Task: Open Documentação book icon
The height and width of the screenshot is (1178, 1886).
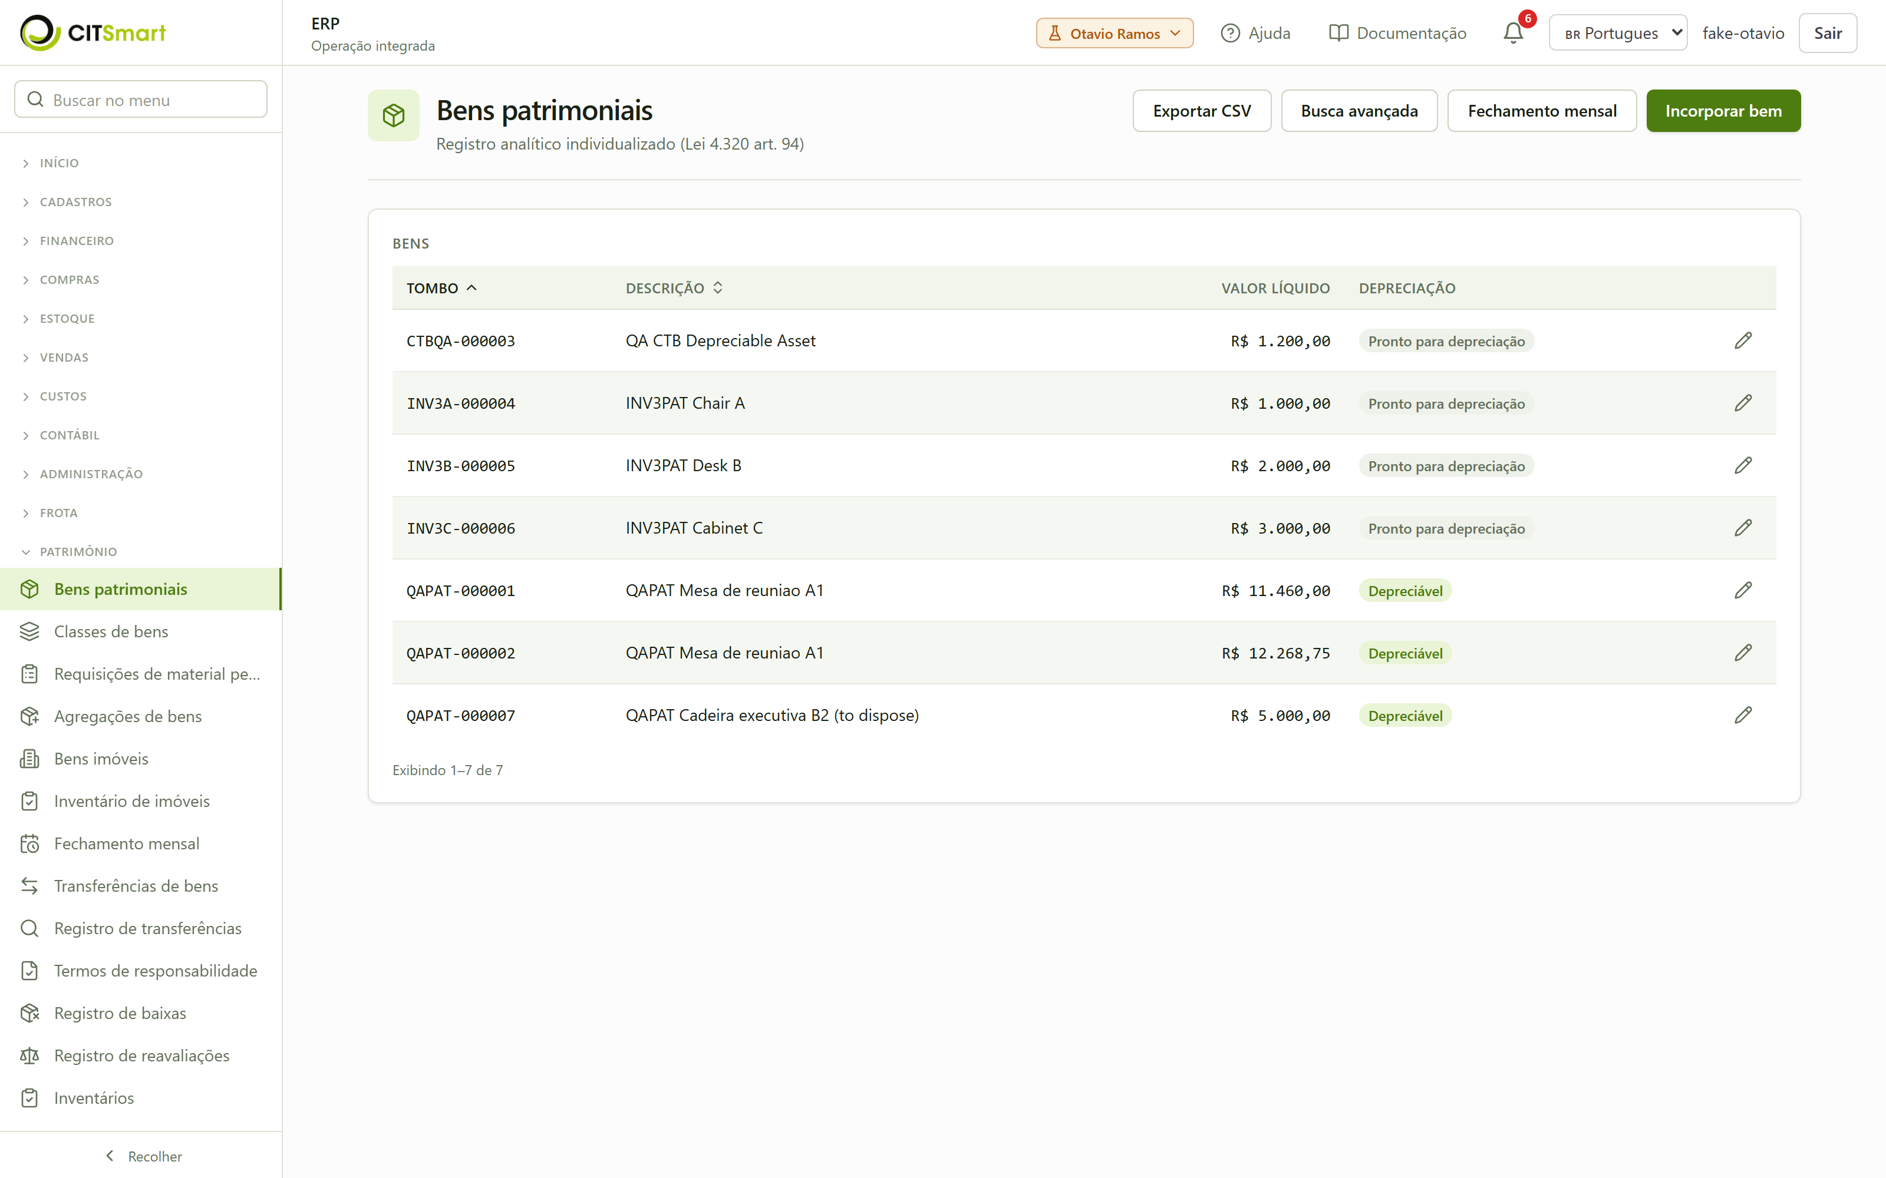Action: pos(1338,33)
